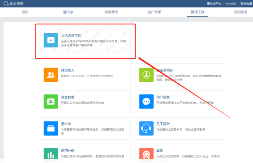Go to the 应用管理 tab

(111, 12)
